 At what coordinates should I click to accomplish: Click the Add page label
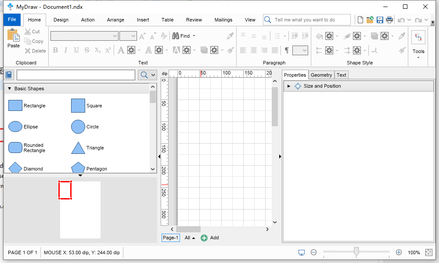coord(215,238)
